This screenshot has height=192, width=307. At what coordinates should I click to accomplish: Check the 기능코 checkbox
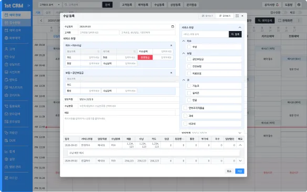[x=189, y=86]
